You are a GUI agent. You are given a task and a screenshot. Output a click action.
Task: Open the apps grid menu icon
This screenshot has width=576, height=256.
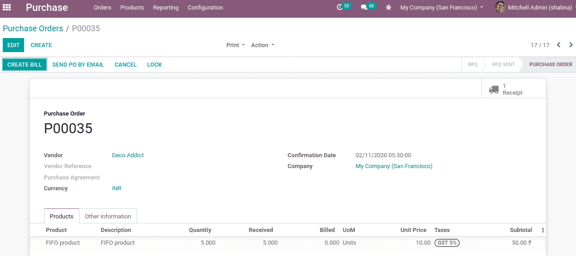[x=7, y=7]
